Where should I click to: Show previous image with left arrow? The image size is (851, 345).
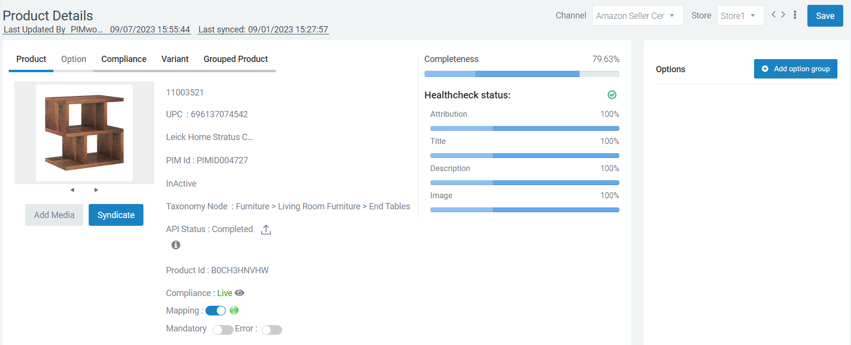(72, 190)
